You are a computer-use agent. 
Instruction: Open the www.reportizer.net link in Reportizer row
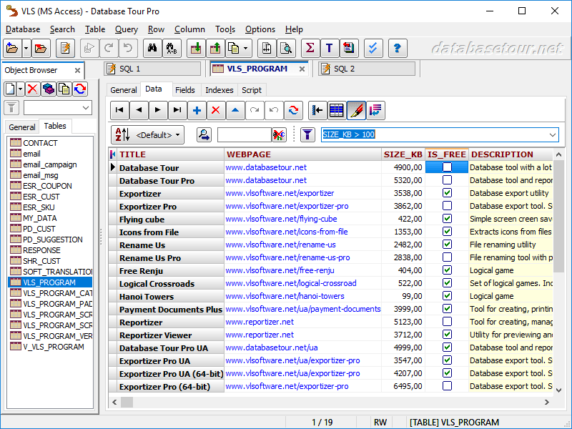tap(259, 322)
